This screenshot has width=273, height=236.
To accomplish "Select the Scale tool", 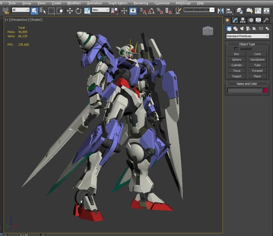I will click(x=87, y=11).
